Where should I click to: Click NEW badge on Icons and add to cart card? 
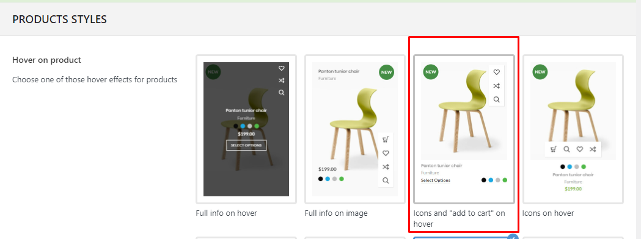pos(430,72)
